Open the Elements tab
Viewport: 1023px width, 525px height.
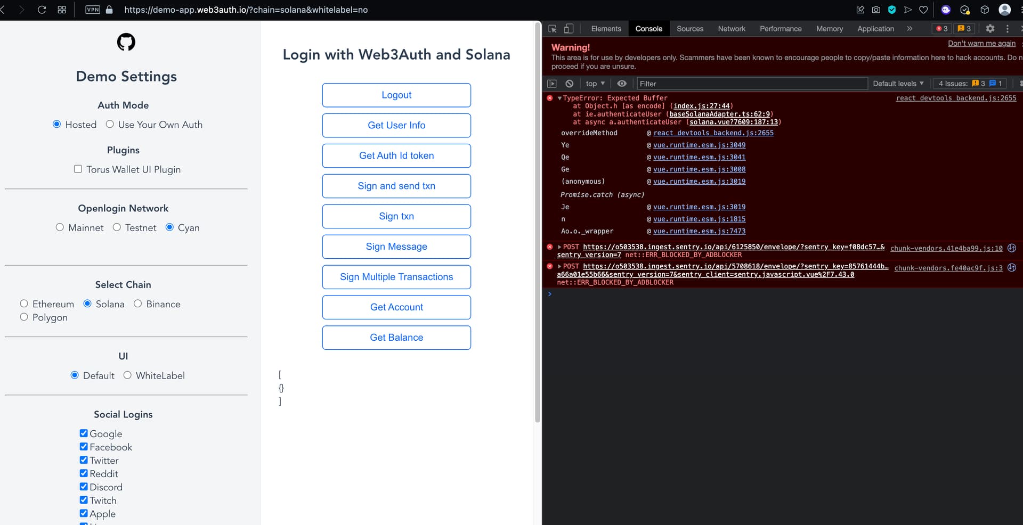(606, 29)
